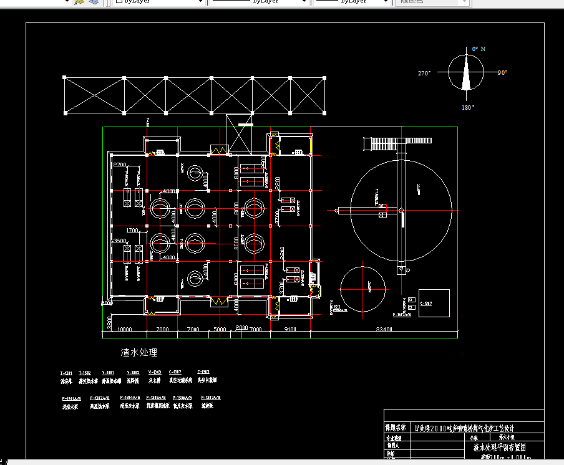Select the 'V-1301' legend tag

[x=108, y=373]
